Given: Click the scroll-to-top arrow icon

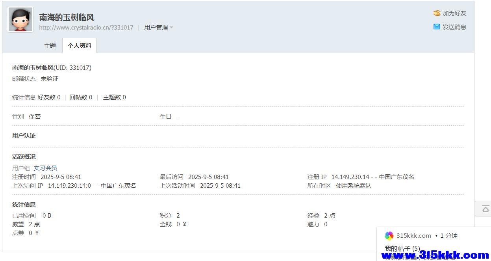Looking at the screenshot, I should (485, 209).
